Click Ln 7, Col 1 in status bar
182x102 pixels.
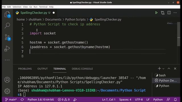point(109,99)
